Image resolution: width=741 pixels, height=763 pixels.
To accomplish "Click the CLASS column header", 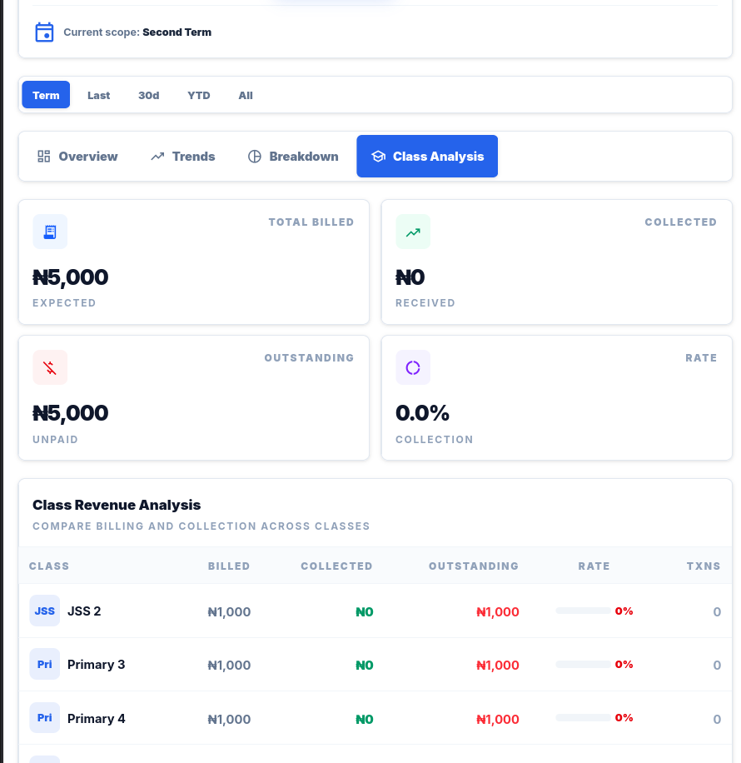I will (49, 566).
